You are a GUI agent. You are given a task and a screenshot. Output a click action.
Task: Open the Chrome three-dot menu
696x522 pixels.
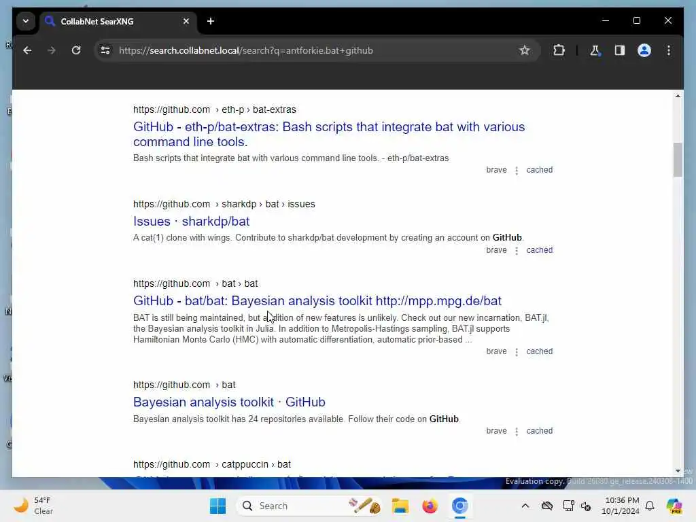coord(669,50)
